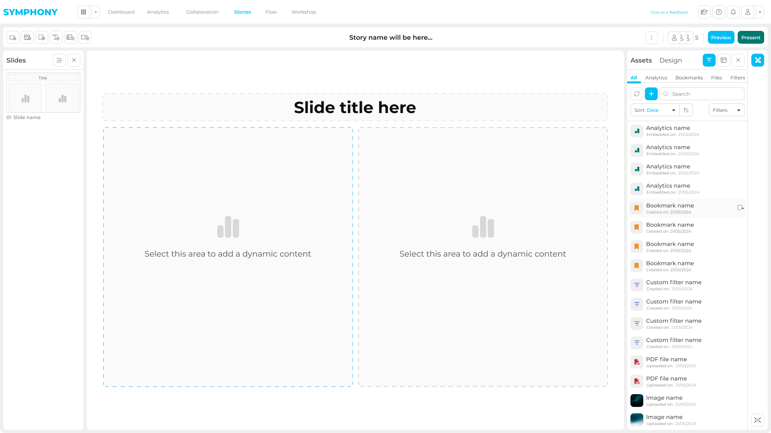Click the Give us a feedback link
Screen dimensions: 771x433
coord(669,12)
